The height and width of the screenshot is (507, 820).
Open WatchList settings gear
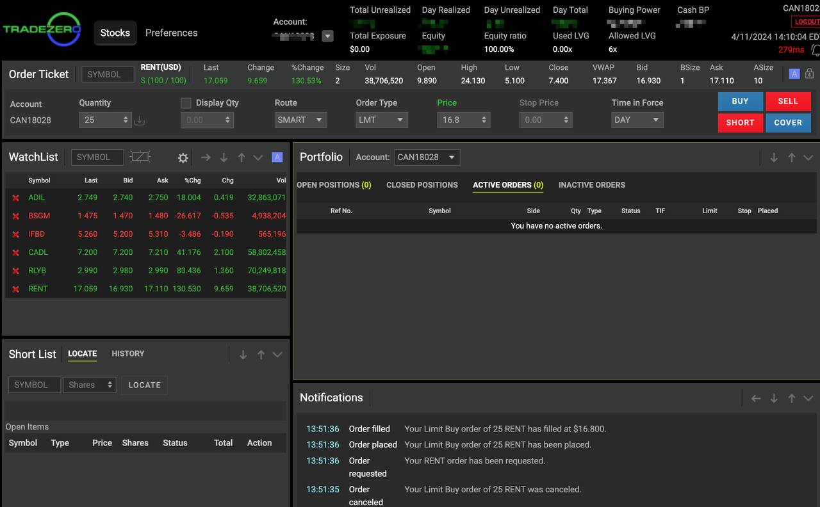click(x=183, y=157)
